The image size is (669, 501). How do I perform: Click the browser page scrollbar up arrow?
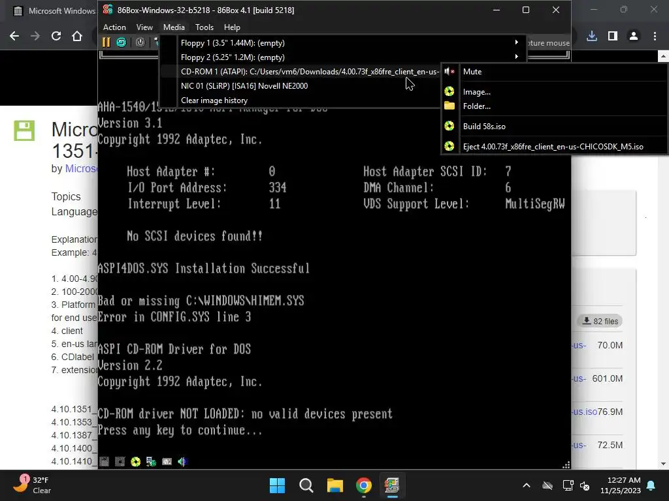point(664,56)
